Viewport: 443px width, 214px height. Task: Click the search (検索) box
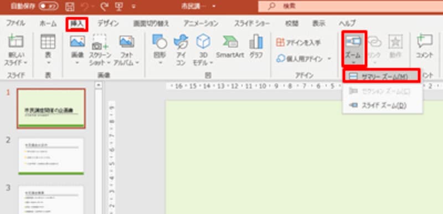[x=351, y=6]
